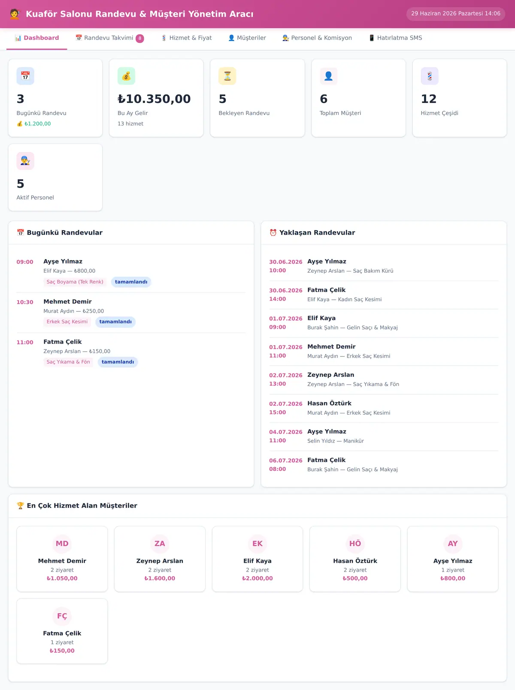The height and width of the screenshot is (690, 515).
Task: Select the ₺10.350,00 monthly income value
Action: click(x=154, y=99)
